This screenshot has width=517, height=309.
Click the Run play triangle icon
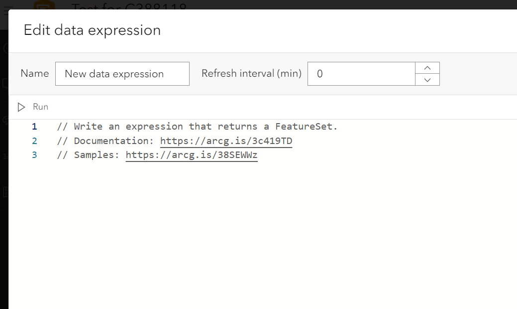(20, 107)
